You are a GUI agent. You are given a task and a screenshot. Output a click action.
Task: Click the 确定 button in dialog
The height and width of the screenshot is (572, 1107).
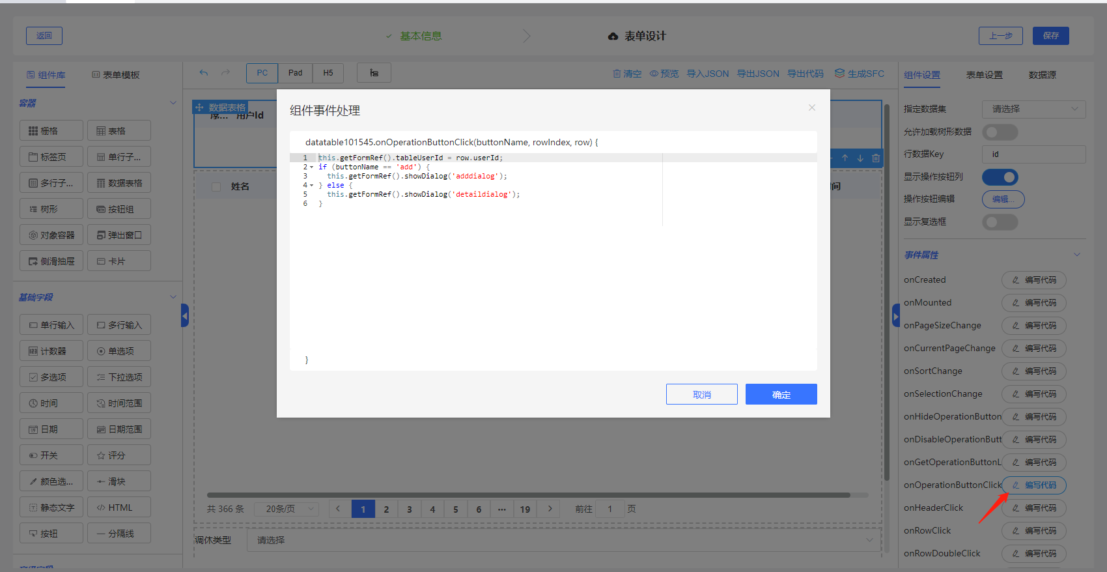781,394
